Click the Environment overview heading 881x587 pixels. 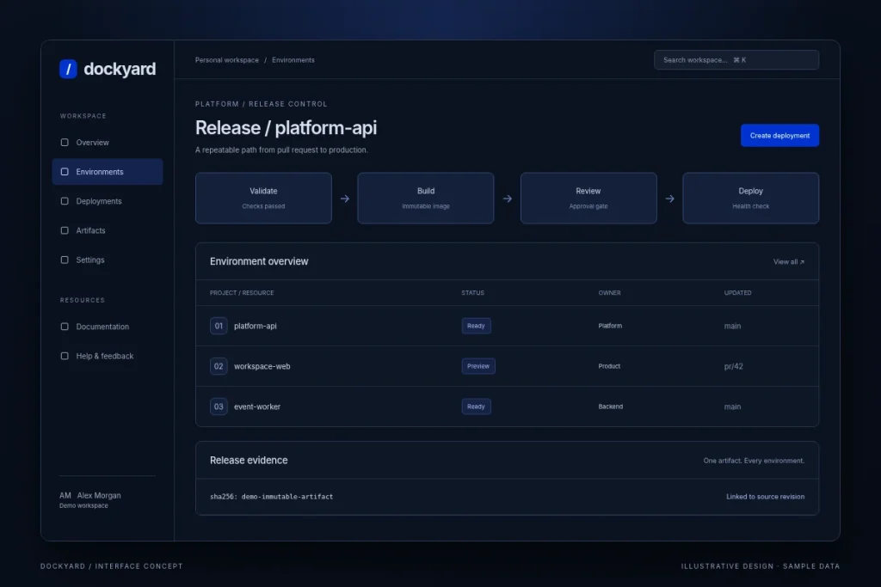(259, 261)
